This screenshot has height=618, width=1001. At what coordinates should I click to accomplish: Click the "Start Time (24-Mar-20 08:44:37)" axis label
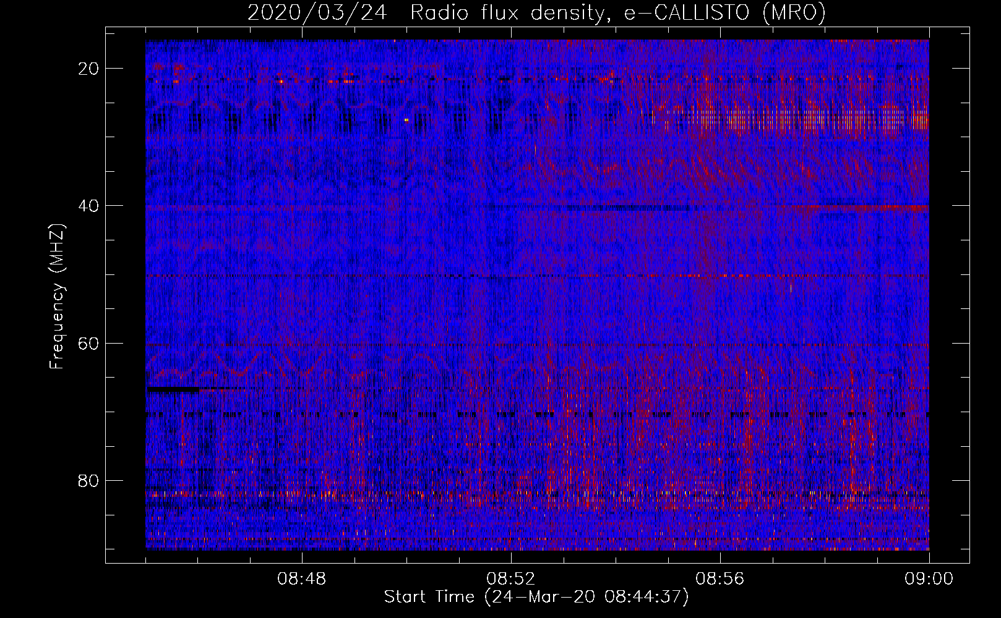point(536,597)
